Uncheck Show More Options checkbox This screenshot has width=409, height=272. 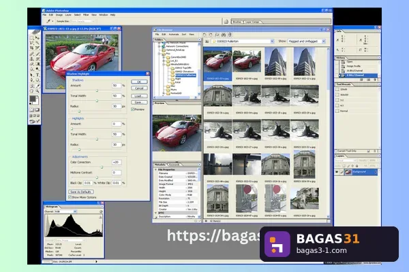click(x=70, y=197)
